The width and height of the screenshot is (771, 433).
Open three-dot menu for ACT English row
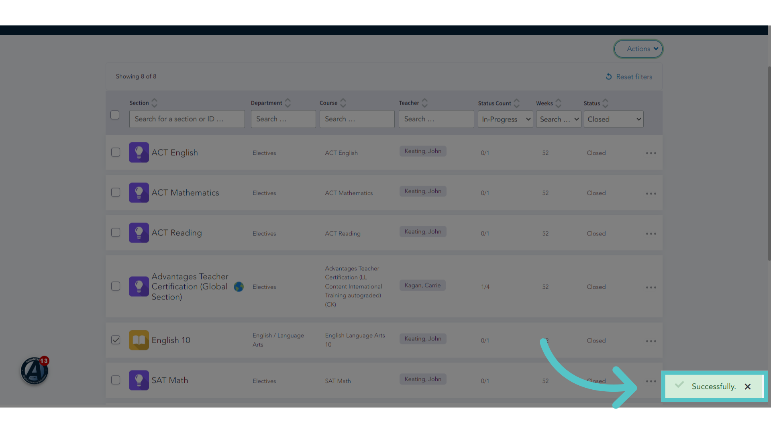point(651,153)
